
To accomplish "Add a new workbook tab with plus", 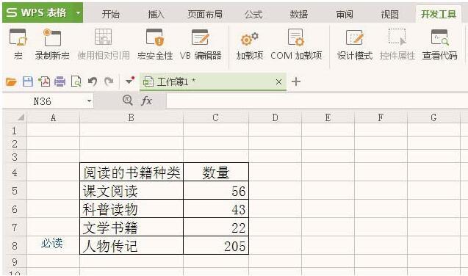I will 296,81.
